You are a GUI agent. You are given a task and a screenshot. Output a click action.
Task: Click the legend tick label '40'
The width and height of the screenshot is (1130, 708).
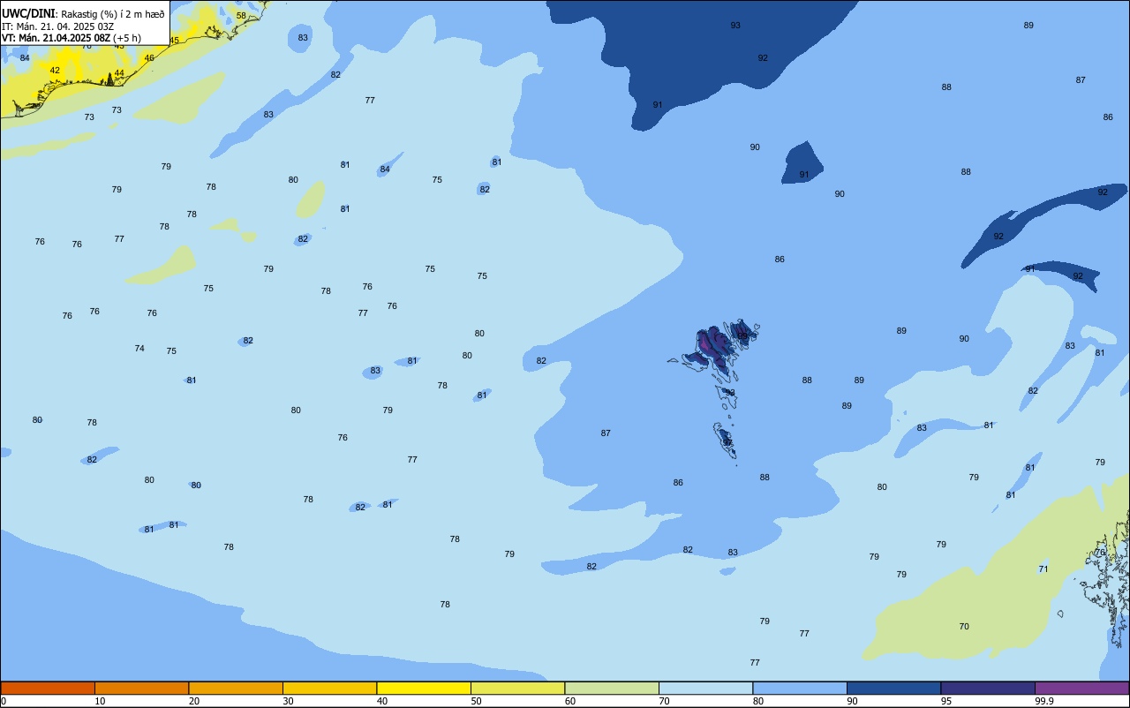381,701
